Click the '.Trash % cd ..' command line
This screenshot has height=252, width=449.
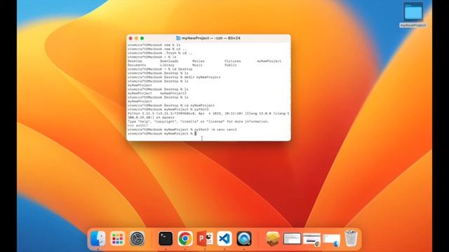pos(160,53)
